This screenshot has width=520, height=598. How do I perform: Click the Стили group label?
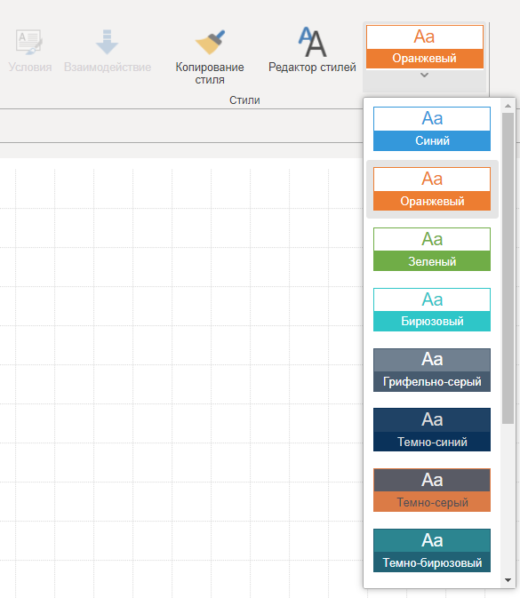coord(244,100)
